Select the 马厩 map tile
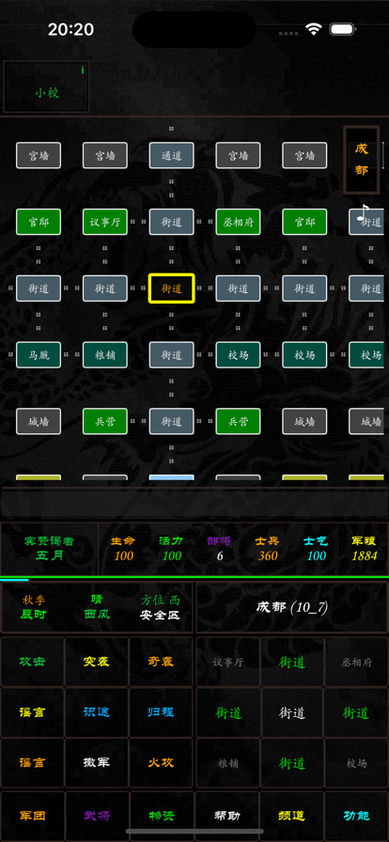The height and width of the screenshot is (842, 389). [x=39, y=355]
